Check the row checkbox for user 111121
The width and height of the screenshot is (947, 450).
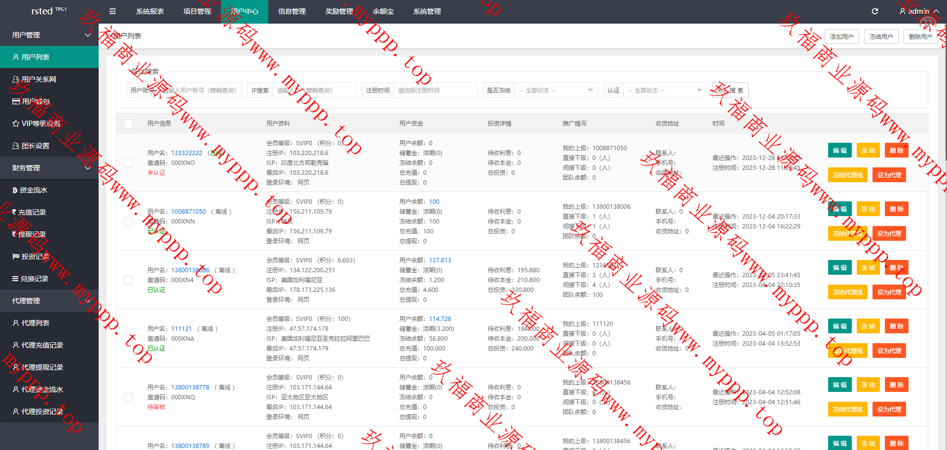tap(128, 339)
